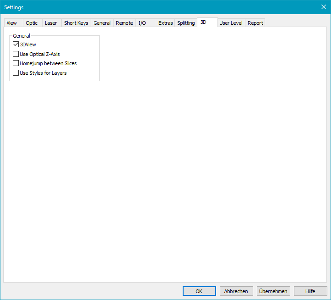Uncheck the 3DView checkbox
This screenshot has height=300, width=331.
pyautogui.click(x=16, y=44)
